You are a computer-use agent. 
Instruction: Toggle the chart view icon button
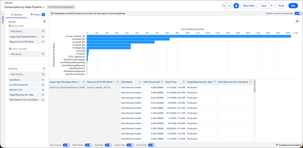coord(236,6)
